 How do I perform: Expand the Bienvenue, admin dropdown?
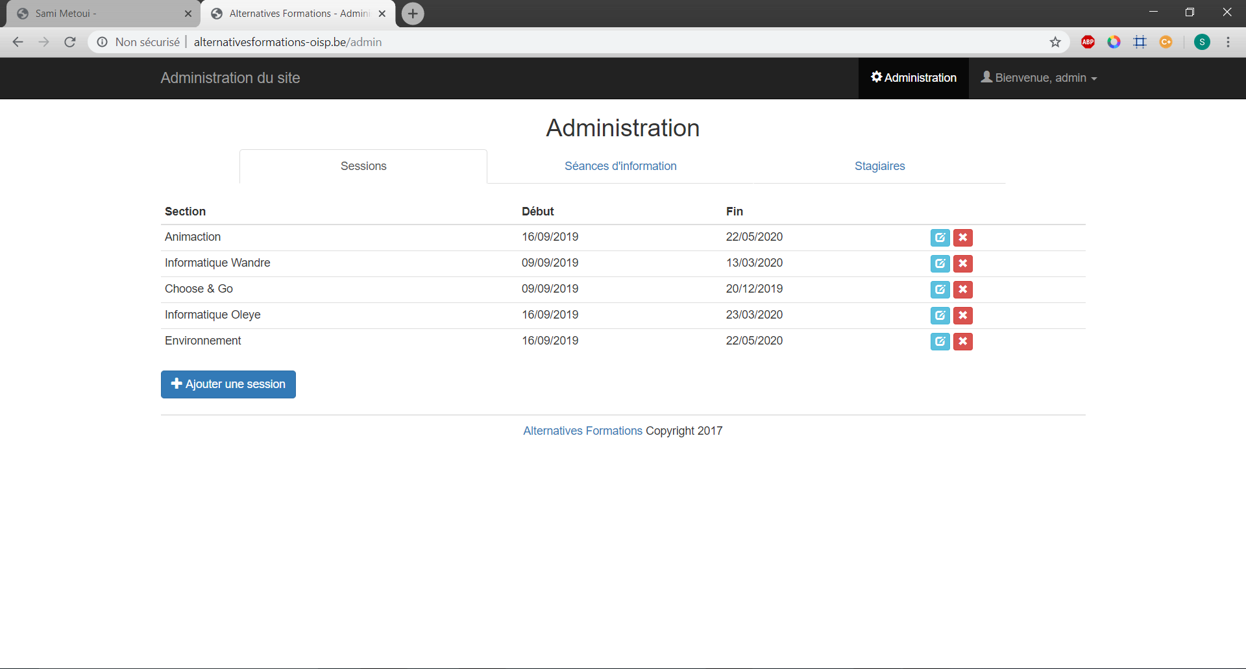click(x=1039, y=78)
